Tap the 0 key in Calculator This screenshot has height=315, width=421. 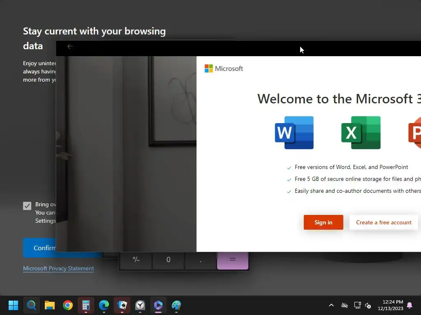[168, 259]
